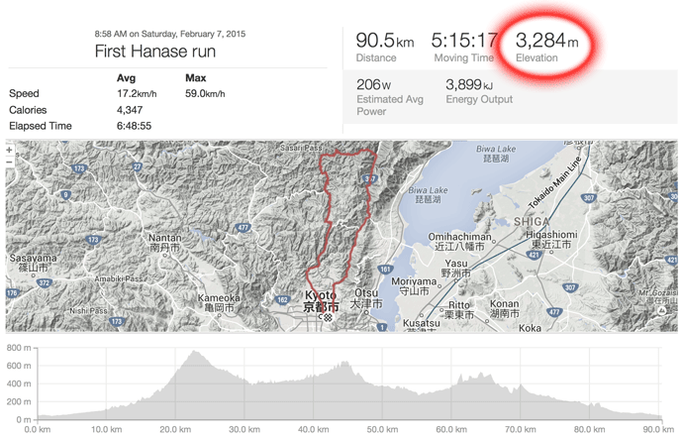
Task: Click the route 372 shield near Sasayama
Action: click(44, 282)
